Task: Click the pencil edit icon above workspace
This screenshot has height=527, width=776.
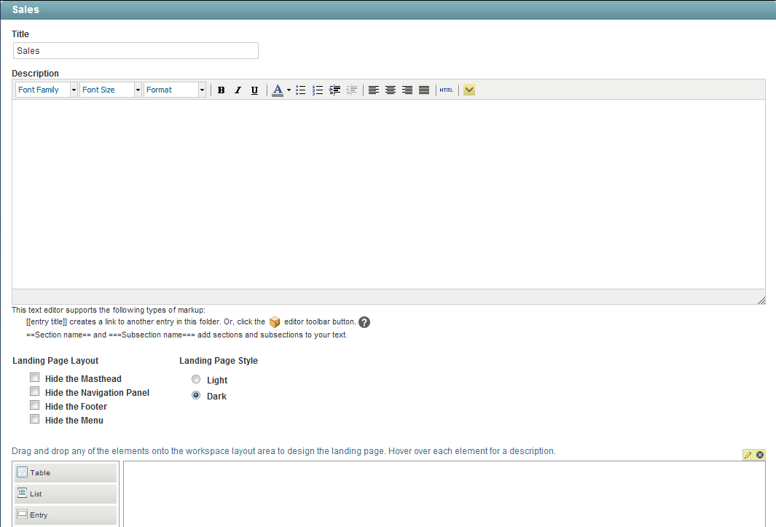Action: tap(748, 455)
